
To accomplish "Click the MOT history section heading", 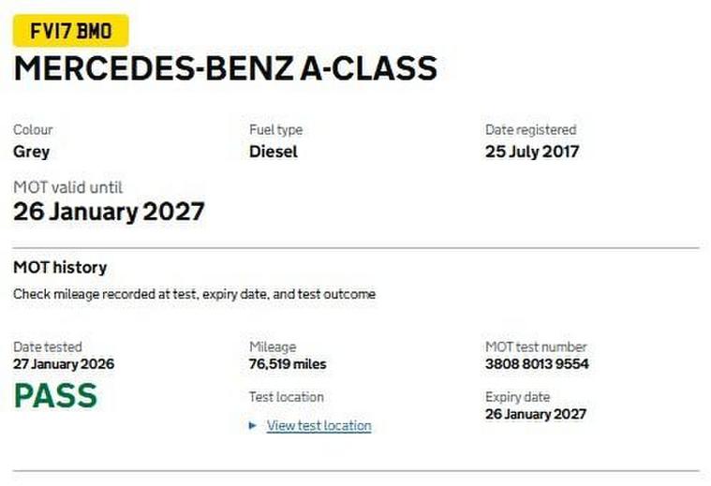I will 60,268.
